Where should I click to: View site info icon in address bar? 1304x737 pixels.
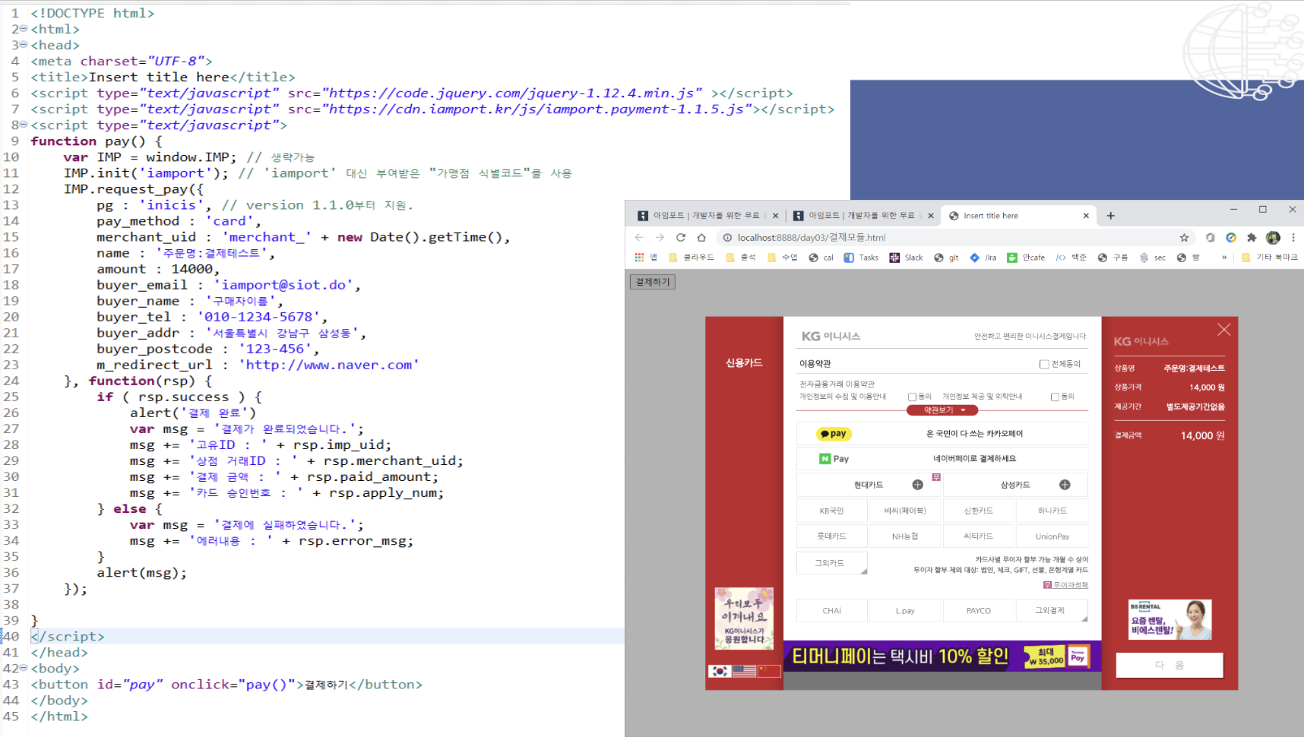pos(727,237)
